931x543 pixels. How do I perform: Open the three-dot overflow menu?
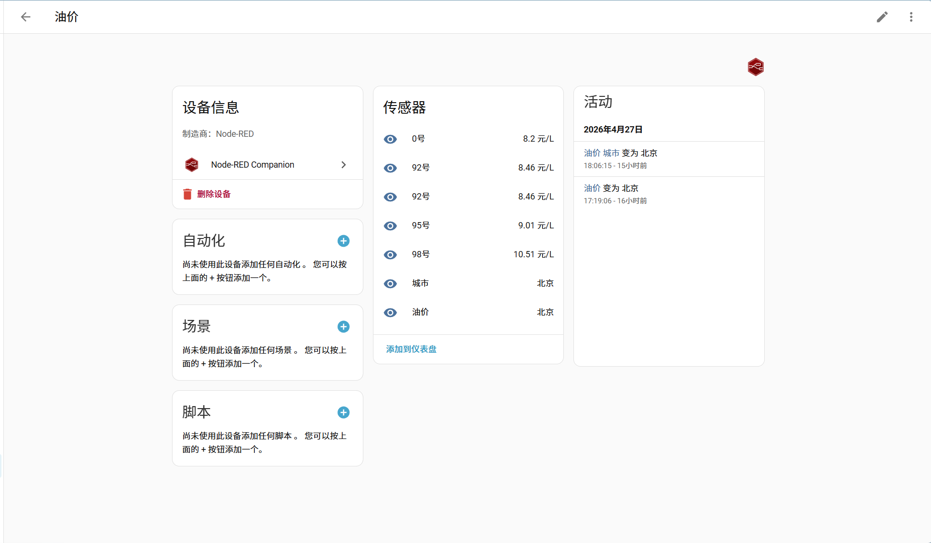coord(911,16)
